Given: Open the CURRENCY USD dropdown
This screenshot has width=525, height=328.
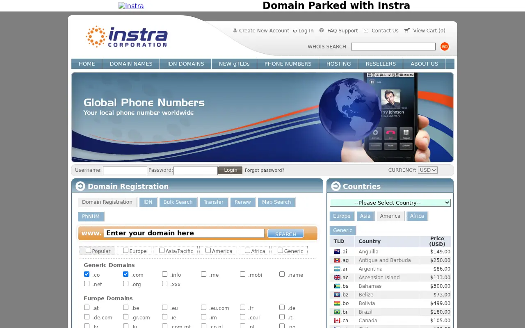Looking at the screenshot, I should pos(428,170).
